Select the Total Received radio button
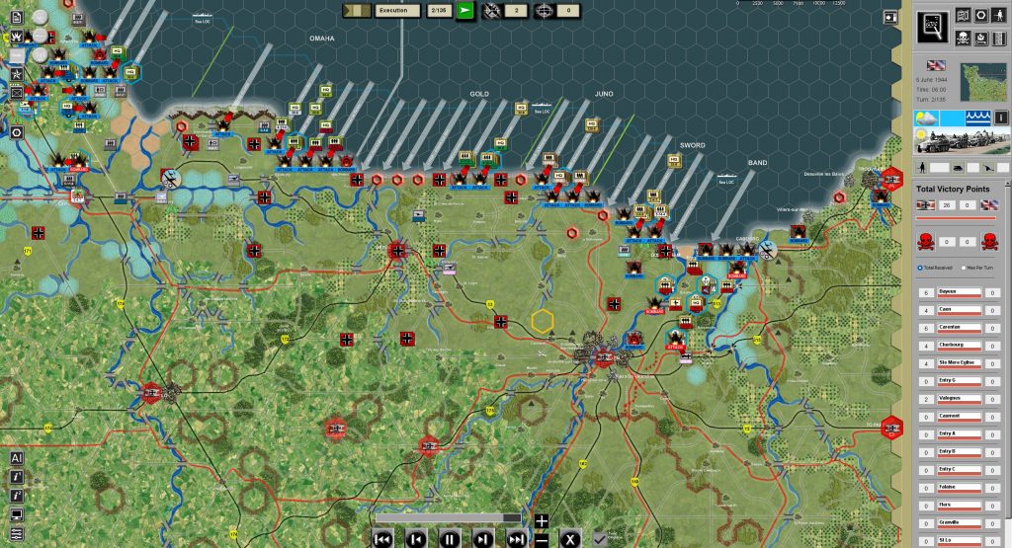The height and width of the screenshot is (548, 1012). (x=921, y=268)
